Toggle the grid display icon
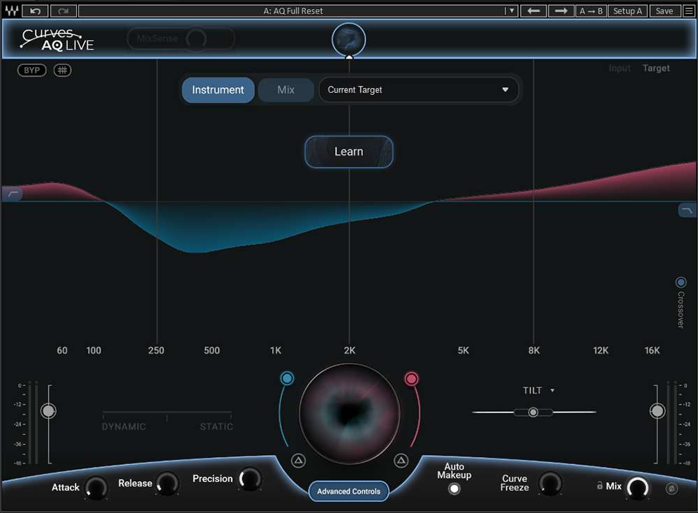The width and height of the screenshot is (698, 513). (x=63, y=70)
